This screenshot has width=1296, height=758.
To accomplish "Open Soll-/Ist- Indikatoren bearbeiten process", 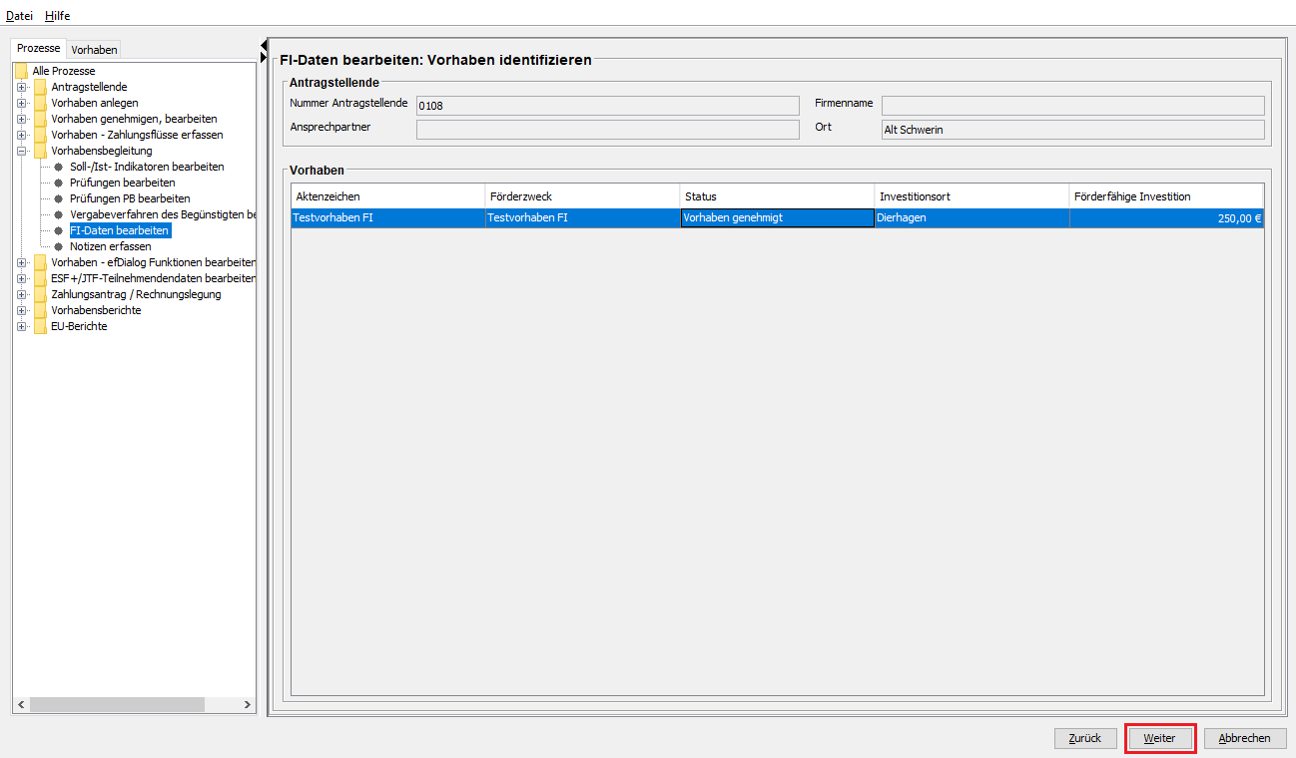I will coord(147,167).
